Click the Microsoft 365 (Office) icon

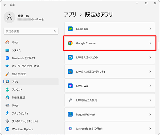pos(70,129)
